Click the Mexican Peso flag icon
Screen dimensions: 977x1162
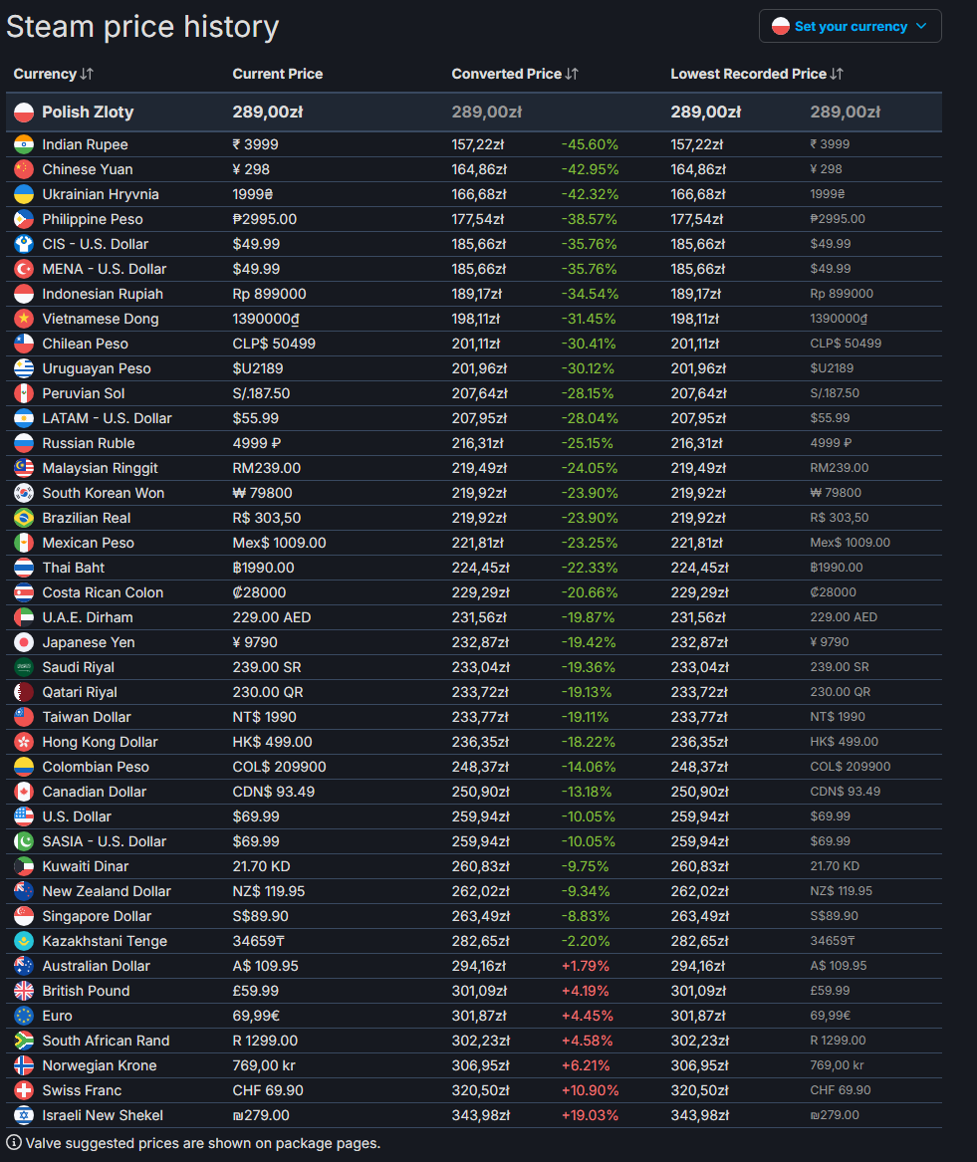point(24,543)
